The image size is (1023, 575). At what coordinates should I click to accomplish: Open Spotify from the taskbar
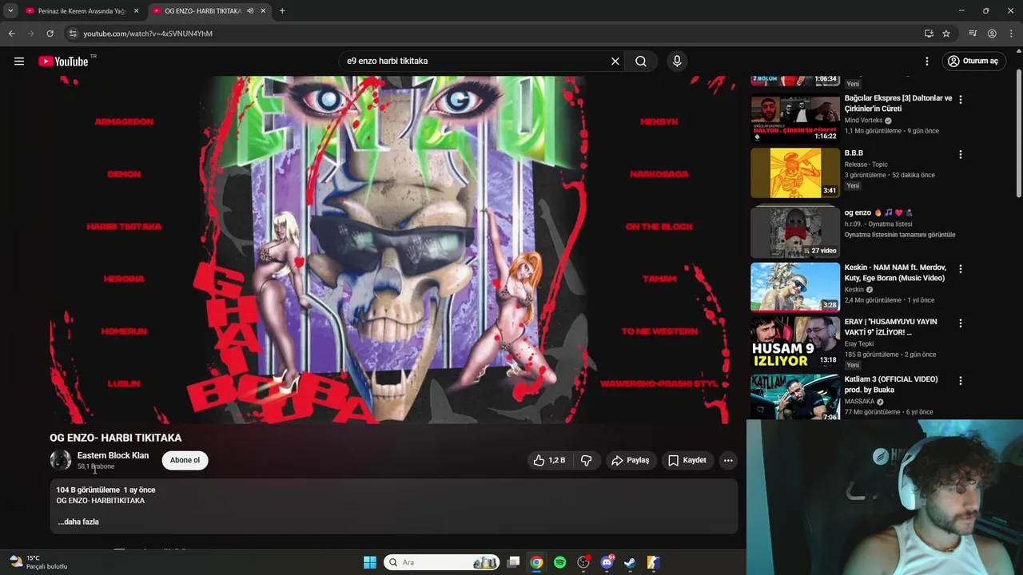tap(560, 562)
